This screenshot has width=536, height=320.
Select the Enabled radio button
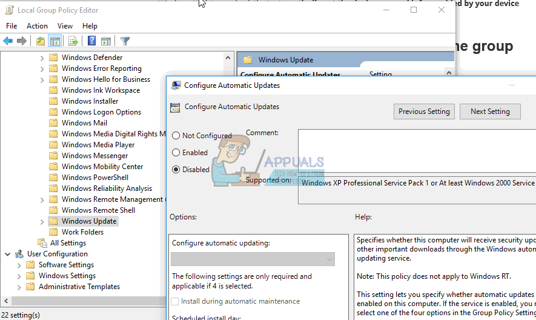pos(176,152)
